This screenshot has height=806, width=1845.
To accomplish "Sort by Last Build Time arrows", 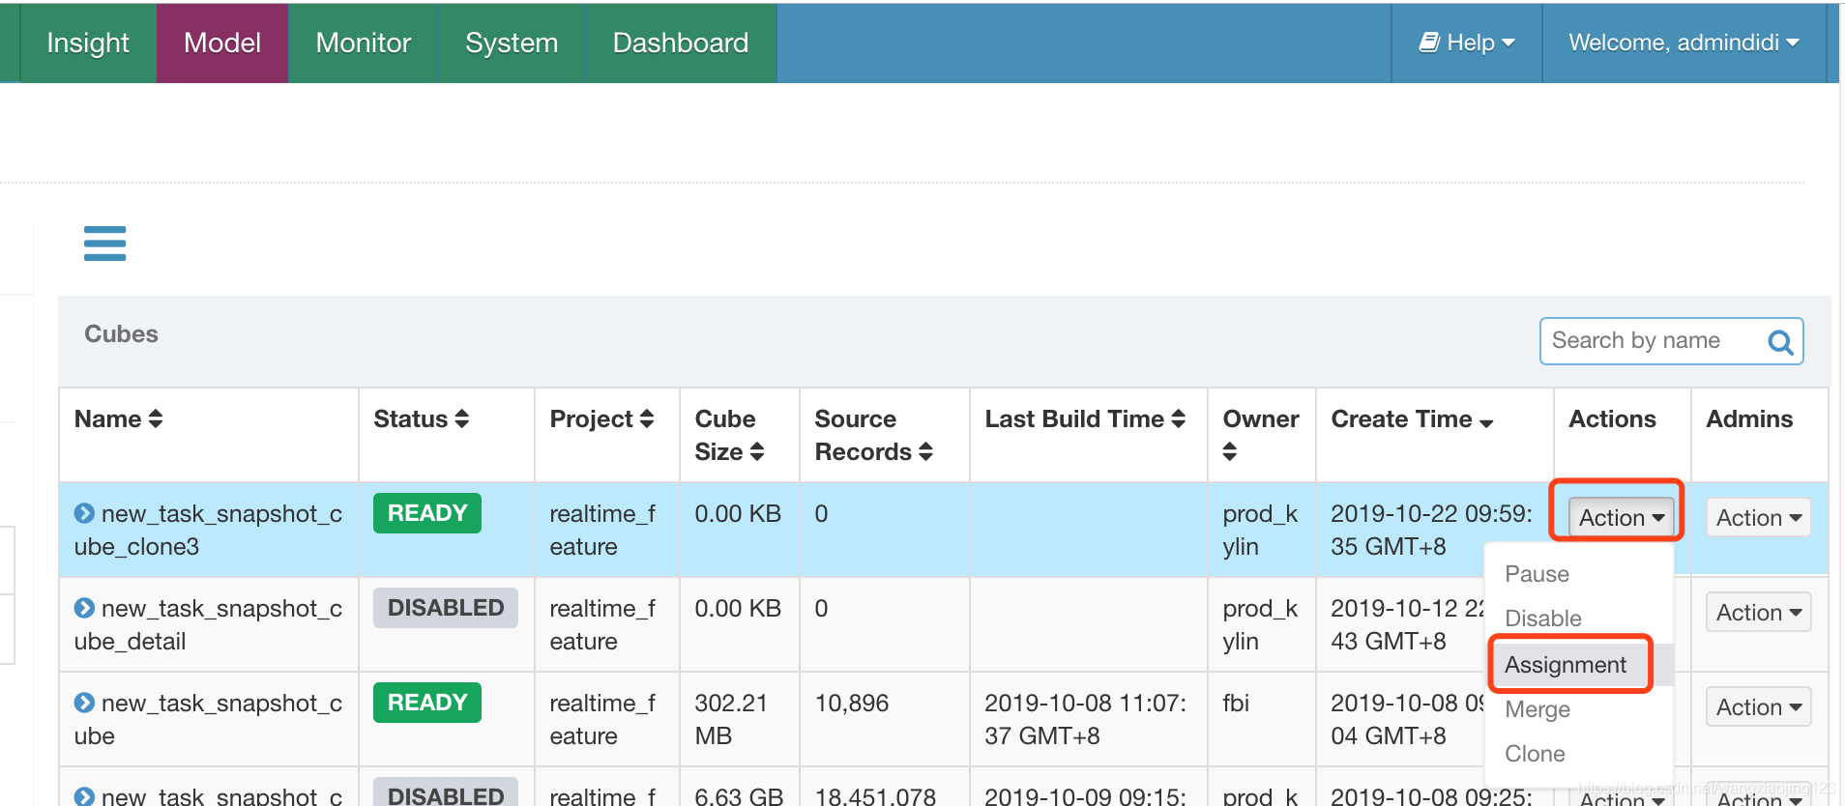I will click(x=1178, y=418).
